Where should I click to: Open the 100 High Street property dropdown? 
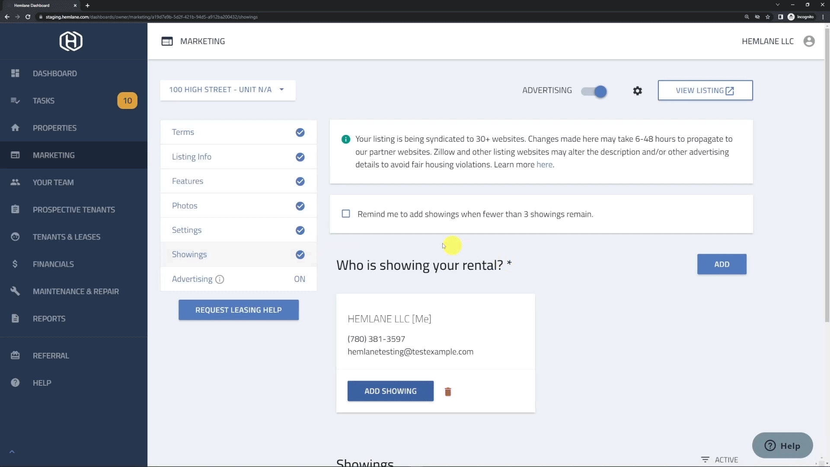coord(228,90)
